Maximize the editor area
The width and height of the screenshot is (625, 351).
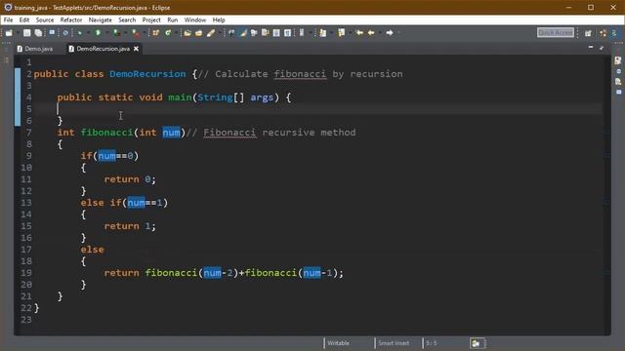pos(602,48)
